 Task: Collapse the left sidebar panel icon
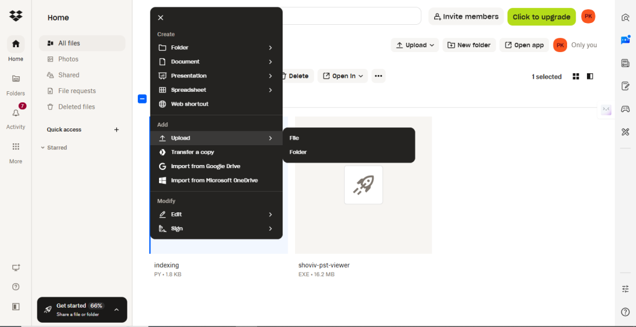pyautogui.click(x=16, y=307)
